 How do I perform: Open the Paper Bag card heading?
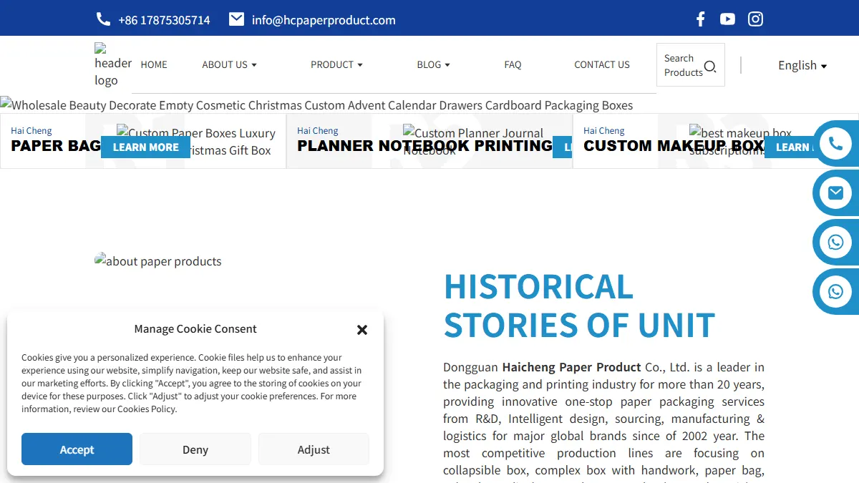pyautogui.click(x=56, y=146)
